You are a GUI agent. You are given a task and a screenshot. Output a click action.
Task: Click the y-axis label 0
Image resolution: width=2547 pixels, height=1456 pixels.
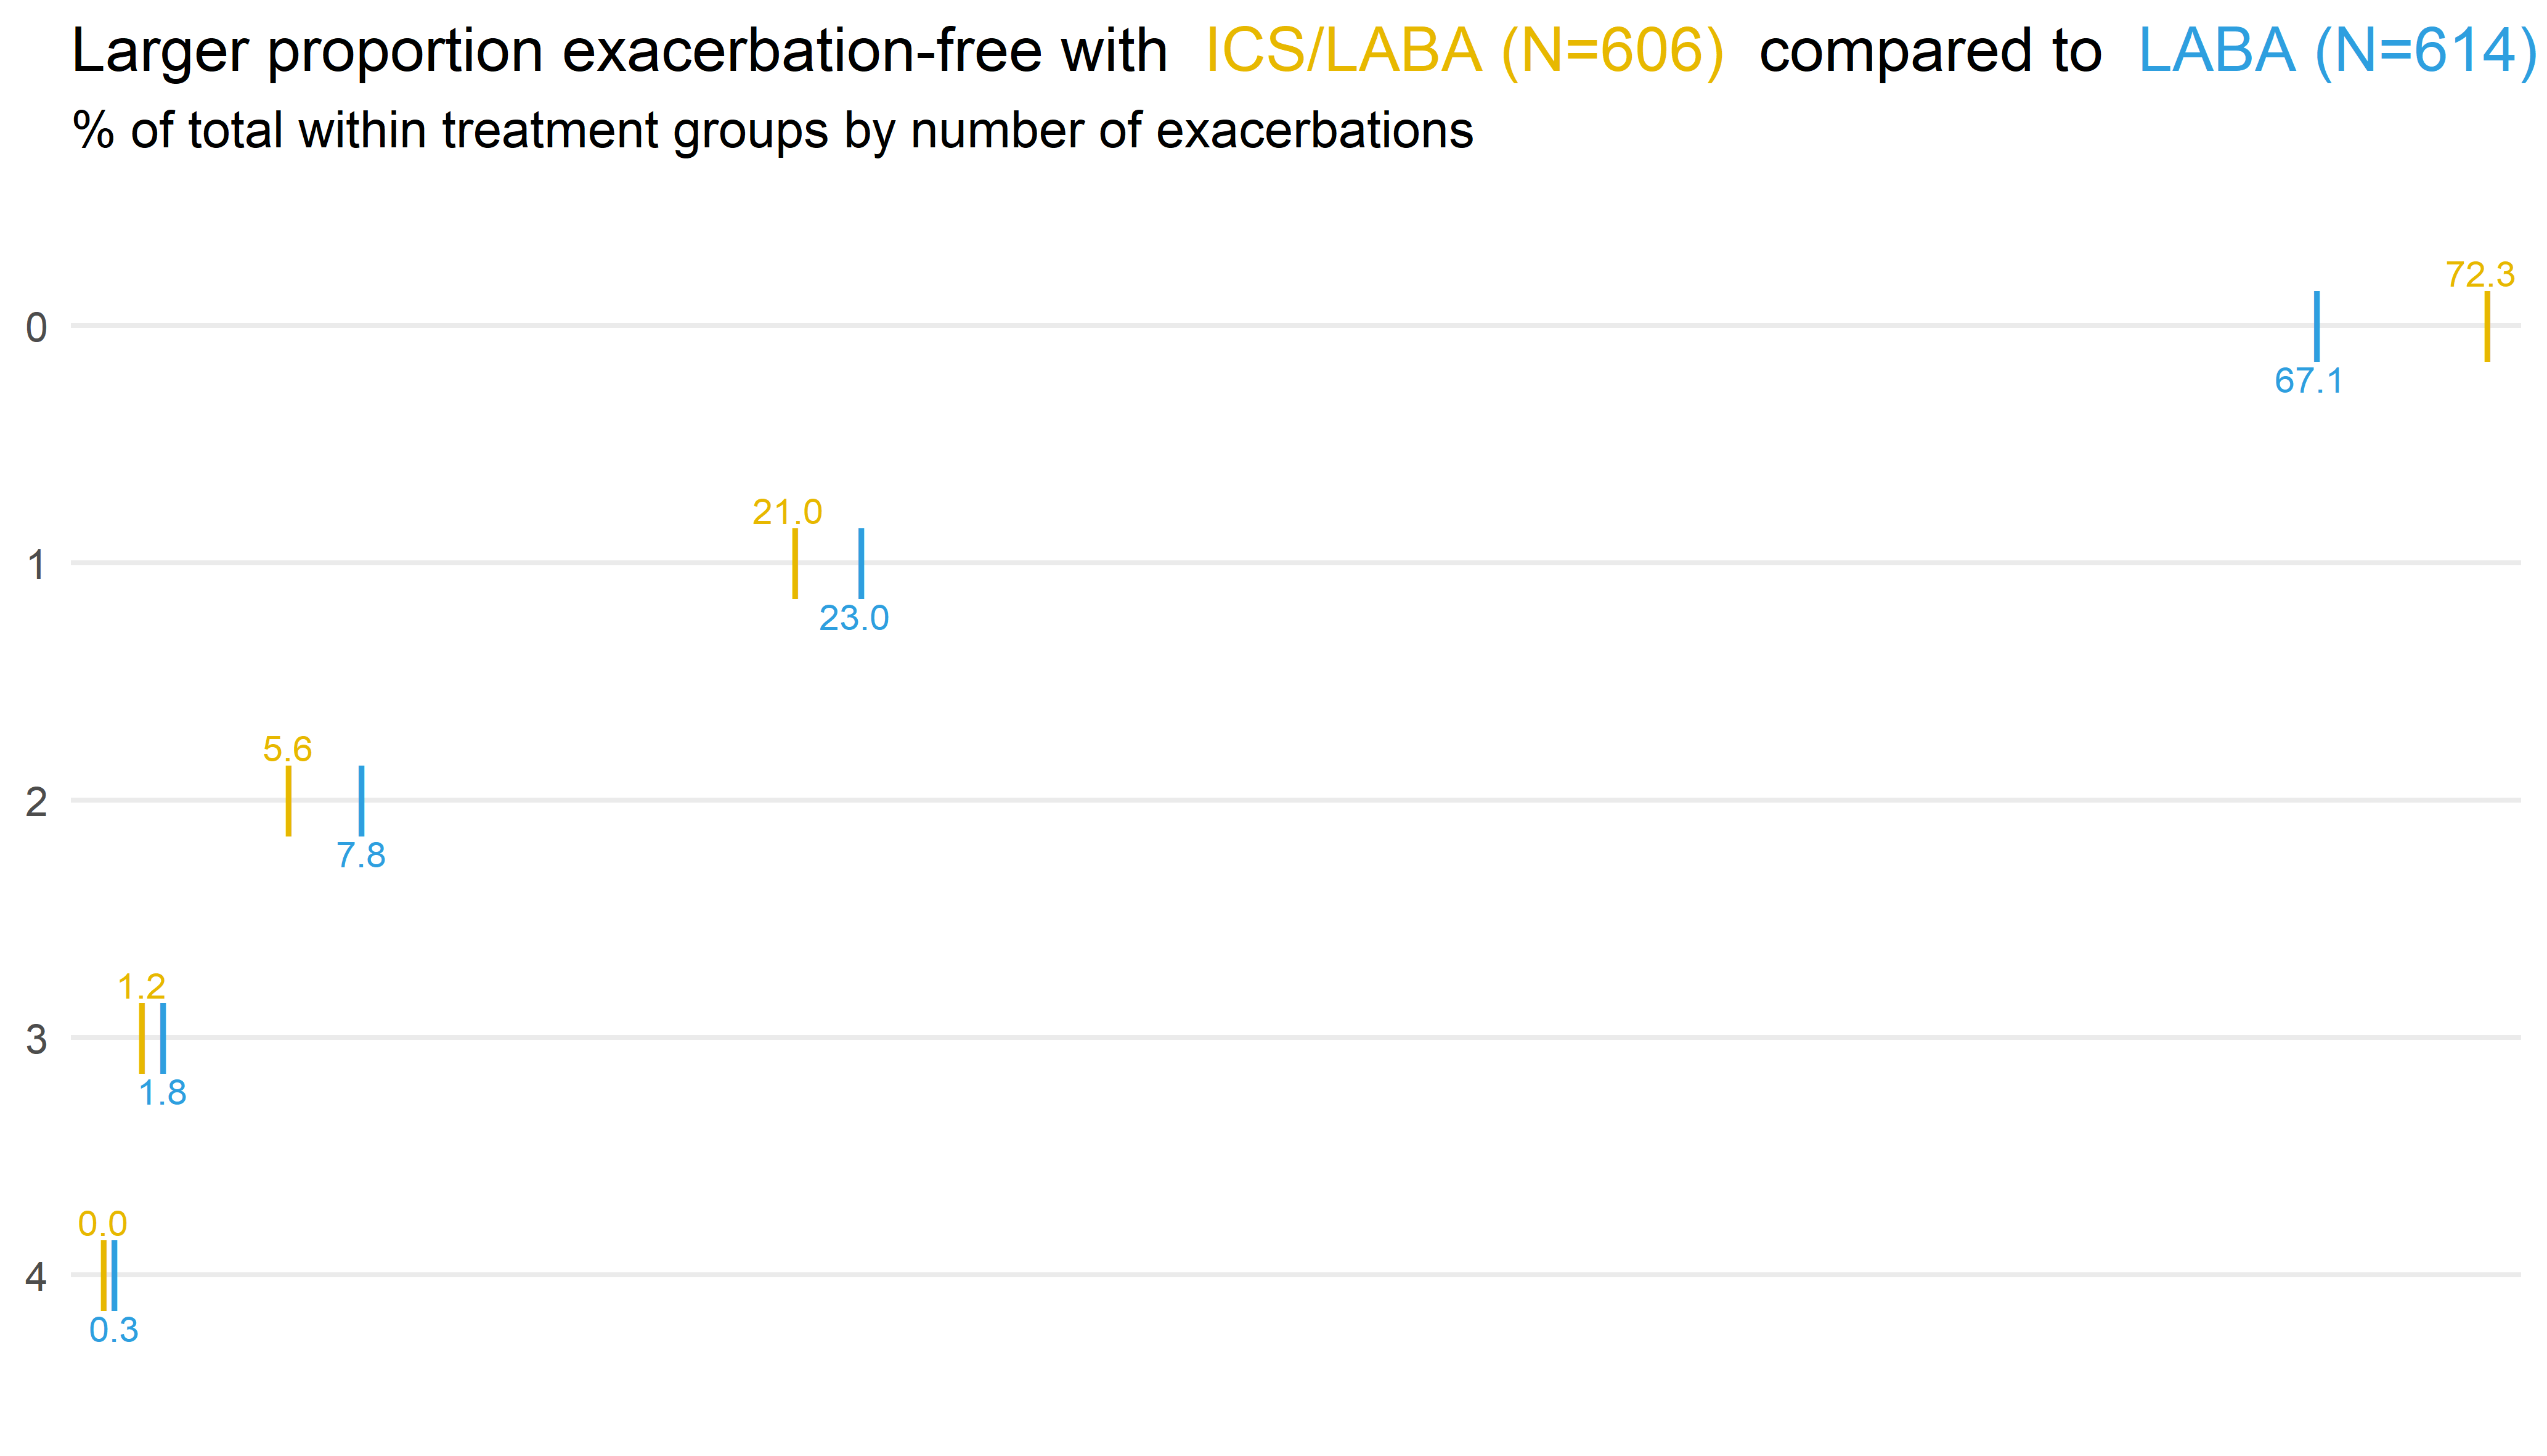pos(36,328)
